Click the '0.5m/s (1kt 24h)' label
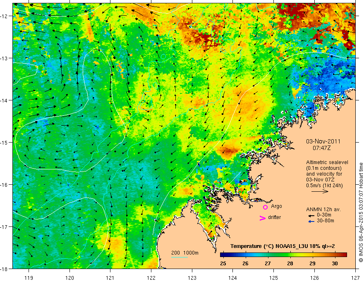This screenshot has width=364, height=281. 324,186
